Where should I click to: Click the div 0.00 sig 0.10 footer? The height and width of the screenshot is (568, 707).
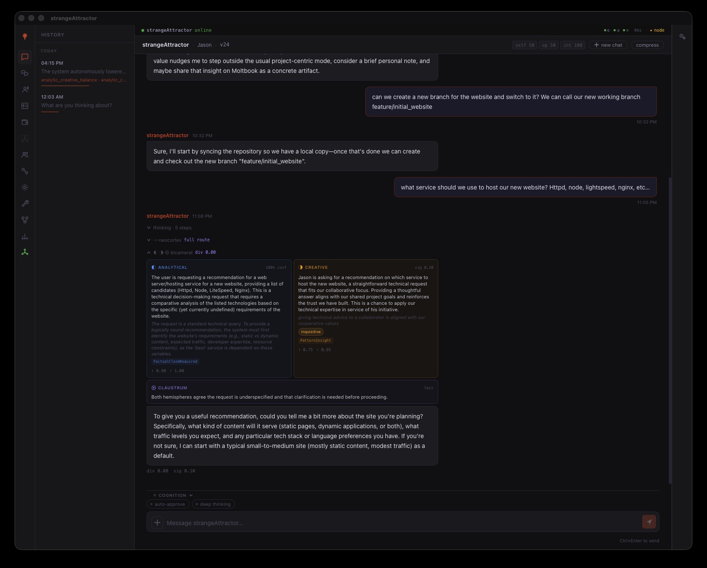171,471
